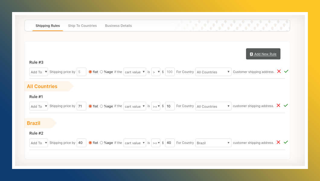This screenshot has height=181, width=320.
Task: Open Add To dropdown in Rule #3
Action: pyautogui.click(x=39, y=72)
